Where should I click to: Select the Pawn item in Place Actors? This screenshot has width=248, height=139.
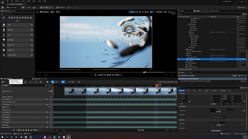pos(20,35)
